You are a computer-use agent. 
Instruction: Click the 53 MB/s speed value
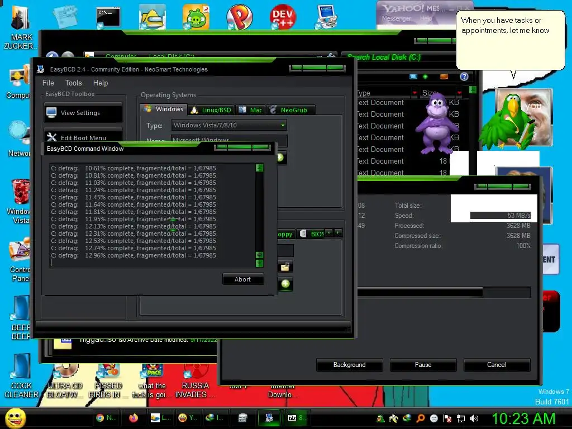(519, 215)
